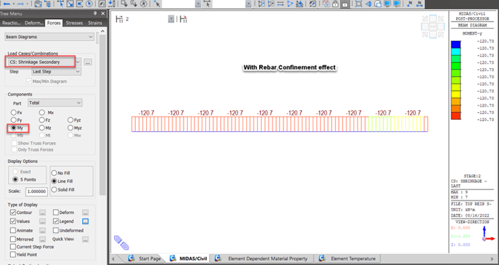Click the select-by-window toolbar icon
Viewport: 499px width, 265px height.
tap(70, 4)
